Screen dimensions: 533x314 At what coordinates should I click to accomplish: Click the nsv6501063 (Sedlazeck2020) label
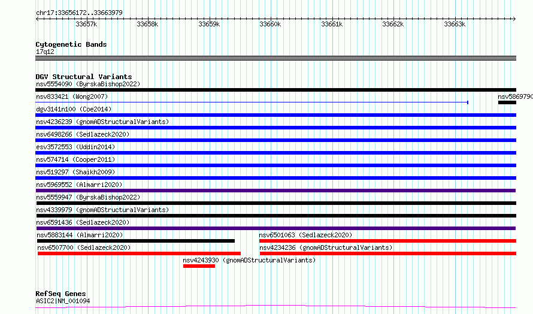pyautogui.click(x=305, y=235)
